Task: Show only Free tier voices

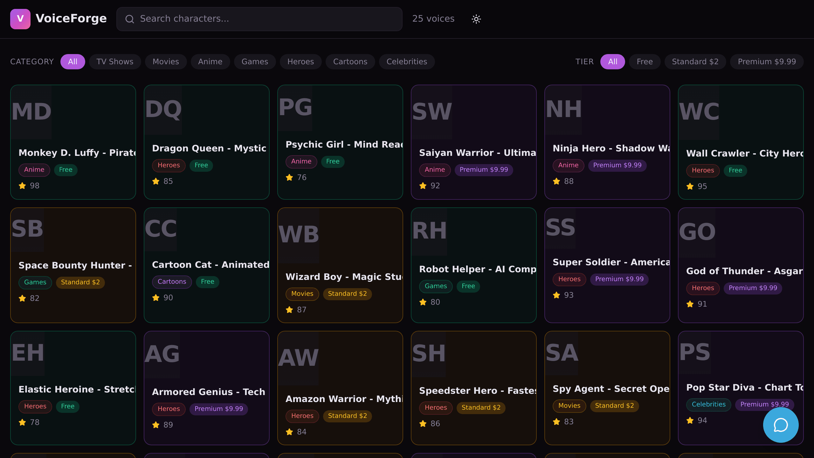Action: pyautogui.click(x=645, y=62)
